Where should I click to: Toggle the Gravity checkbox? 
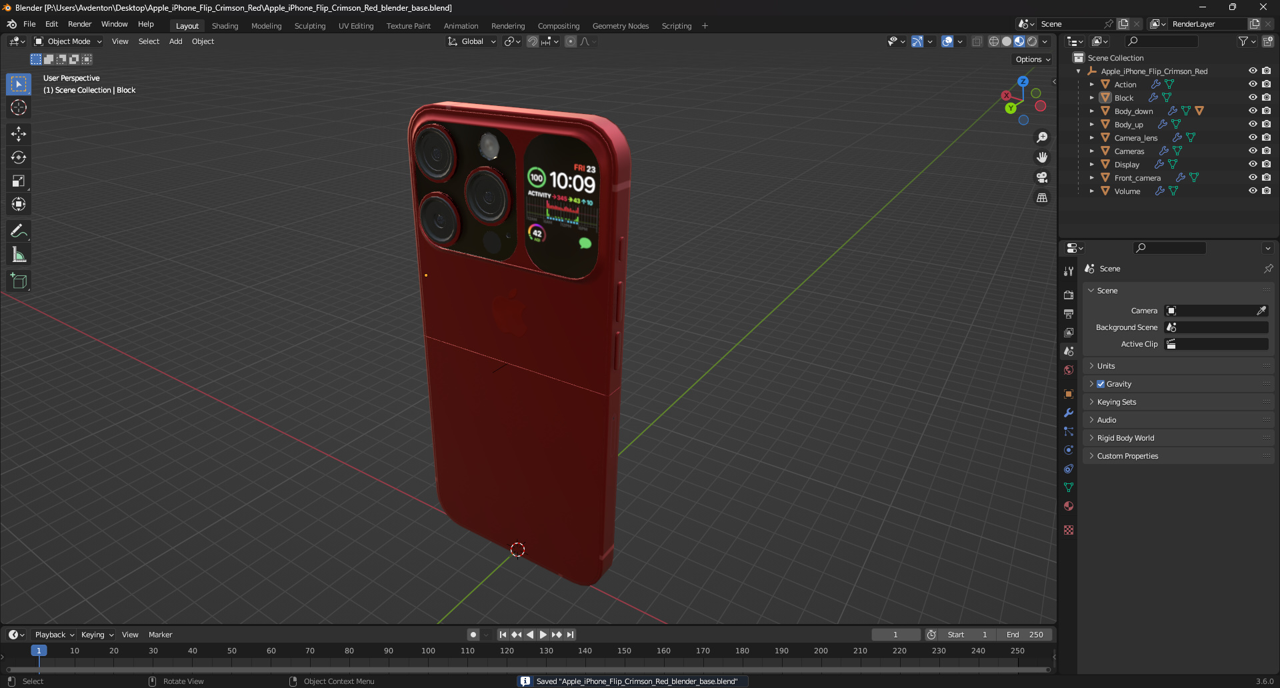[1101, 384]
